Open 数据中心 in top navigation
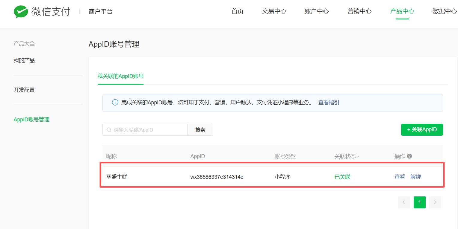The image size is (458, 229). 445,11
